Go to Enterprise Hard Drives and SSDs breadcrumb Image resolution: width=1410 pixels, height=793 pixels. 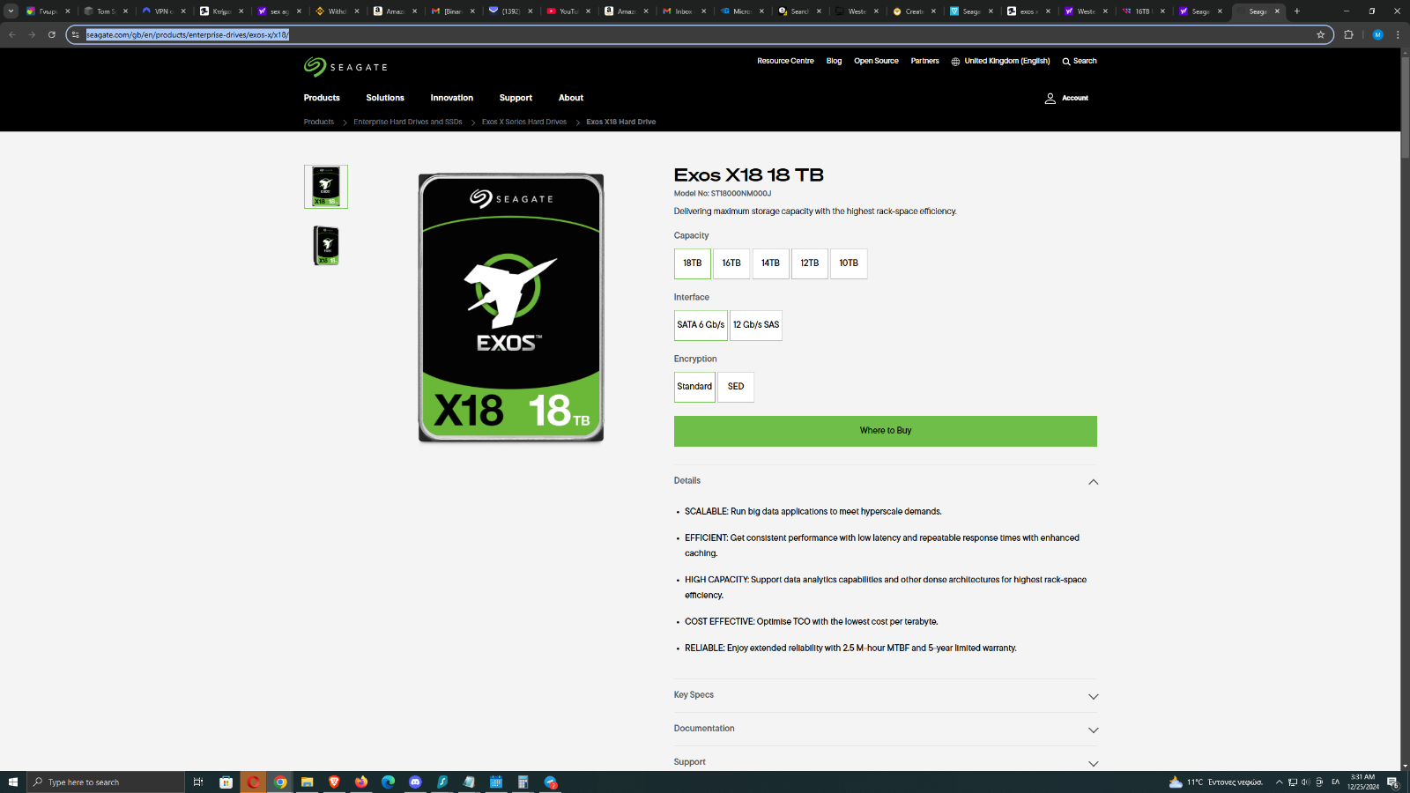408,122
